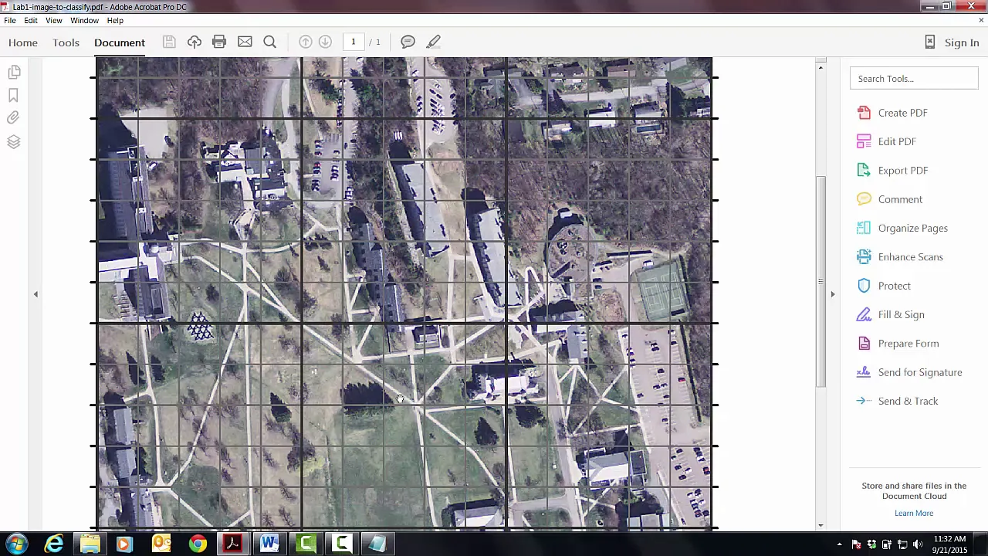Click the Sign In link

coord(962,43)
